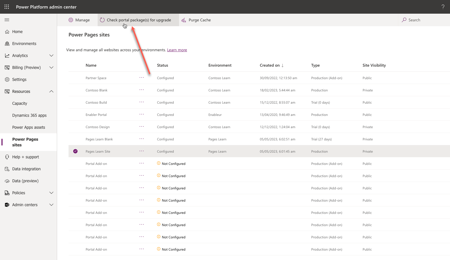Sort by the Created on column
Image resolution: width=450 pixels, height=260 pixels.
272,65
